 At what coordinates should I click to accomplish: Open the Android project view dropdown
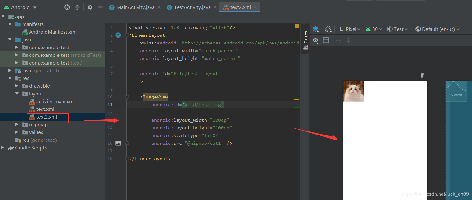pos(20,7)
